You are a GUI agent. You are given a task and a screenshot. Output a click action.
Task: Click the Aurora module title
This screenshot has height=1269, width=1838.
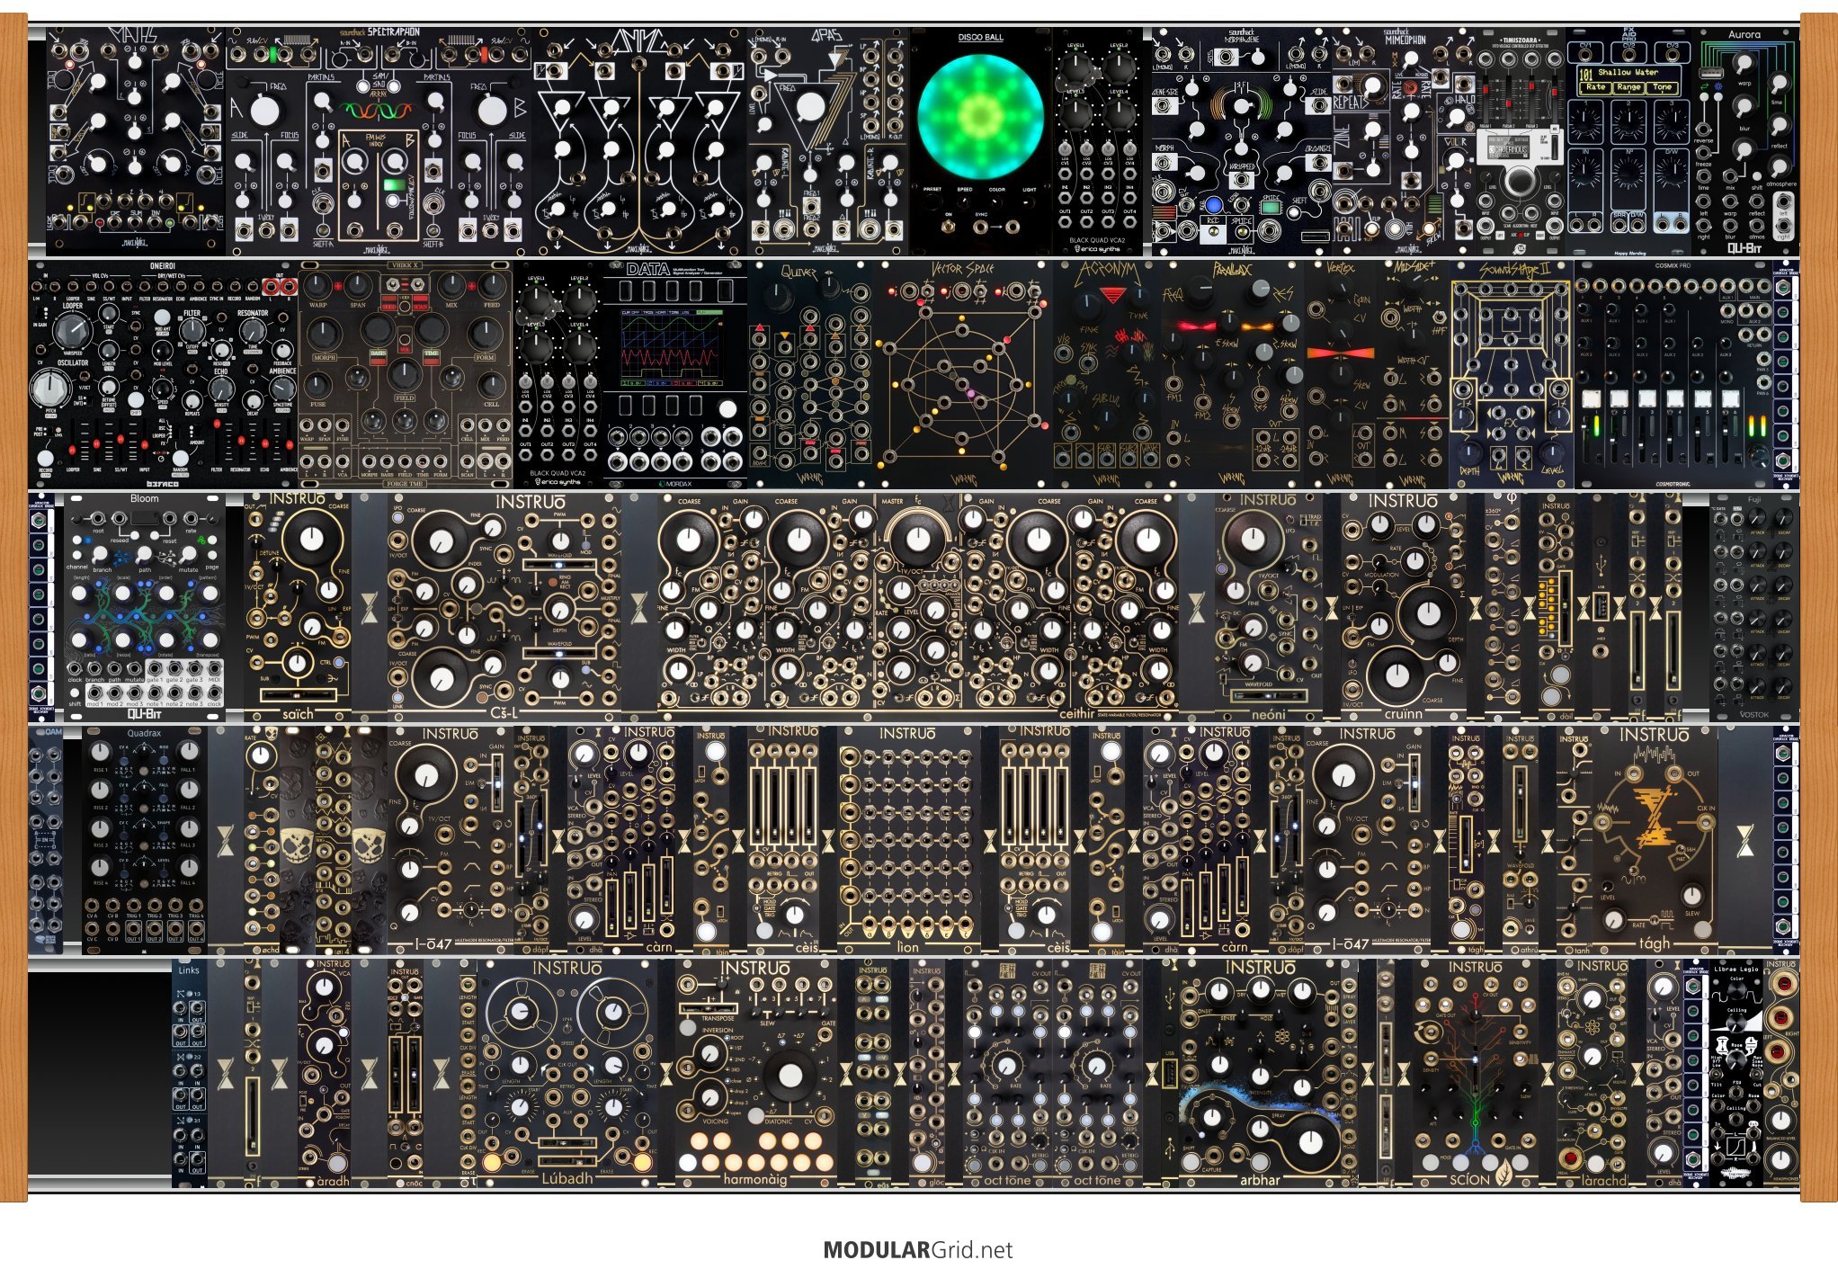(1744, 35)
